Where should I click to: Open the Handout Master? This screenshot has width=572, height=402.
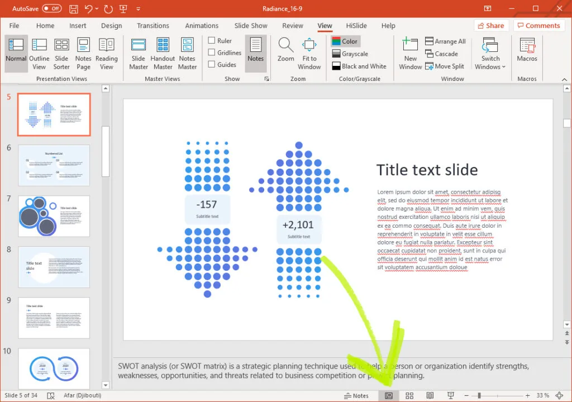coord(163,54)
